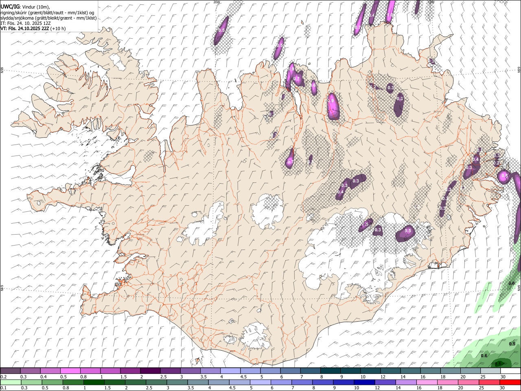Viewport: 521px width, 391px height.
Task: Pick the darkest green 1 rain legend swatch
Action: pos(94,382)
